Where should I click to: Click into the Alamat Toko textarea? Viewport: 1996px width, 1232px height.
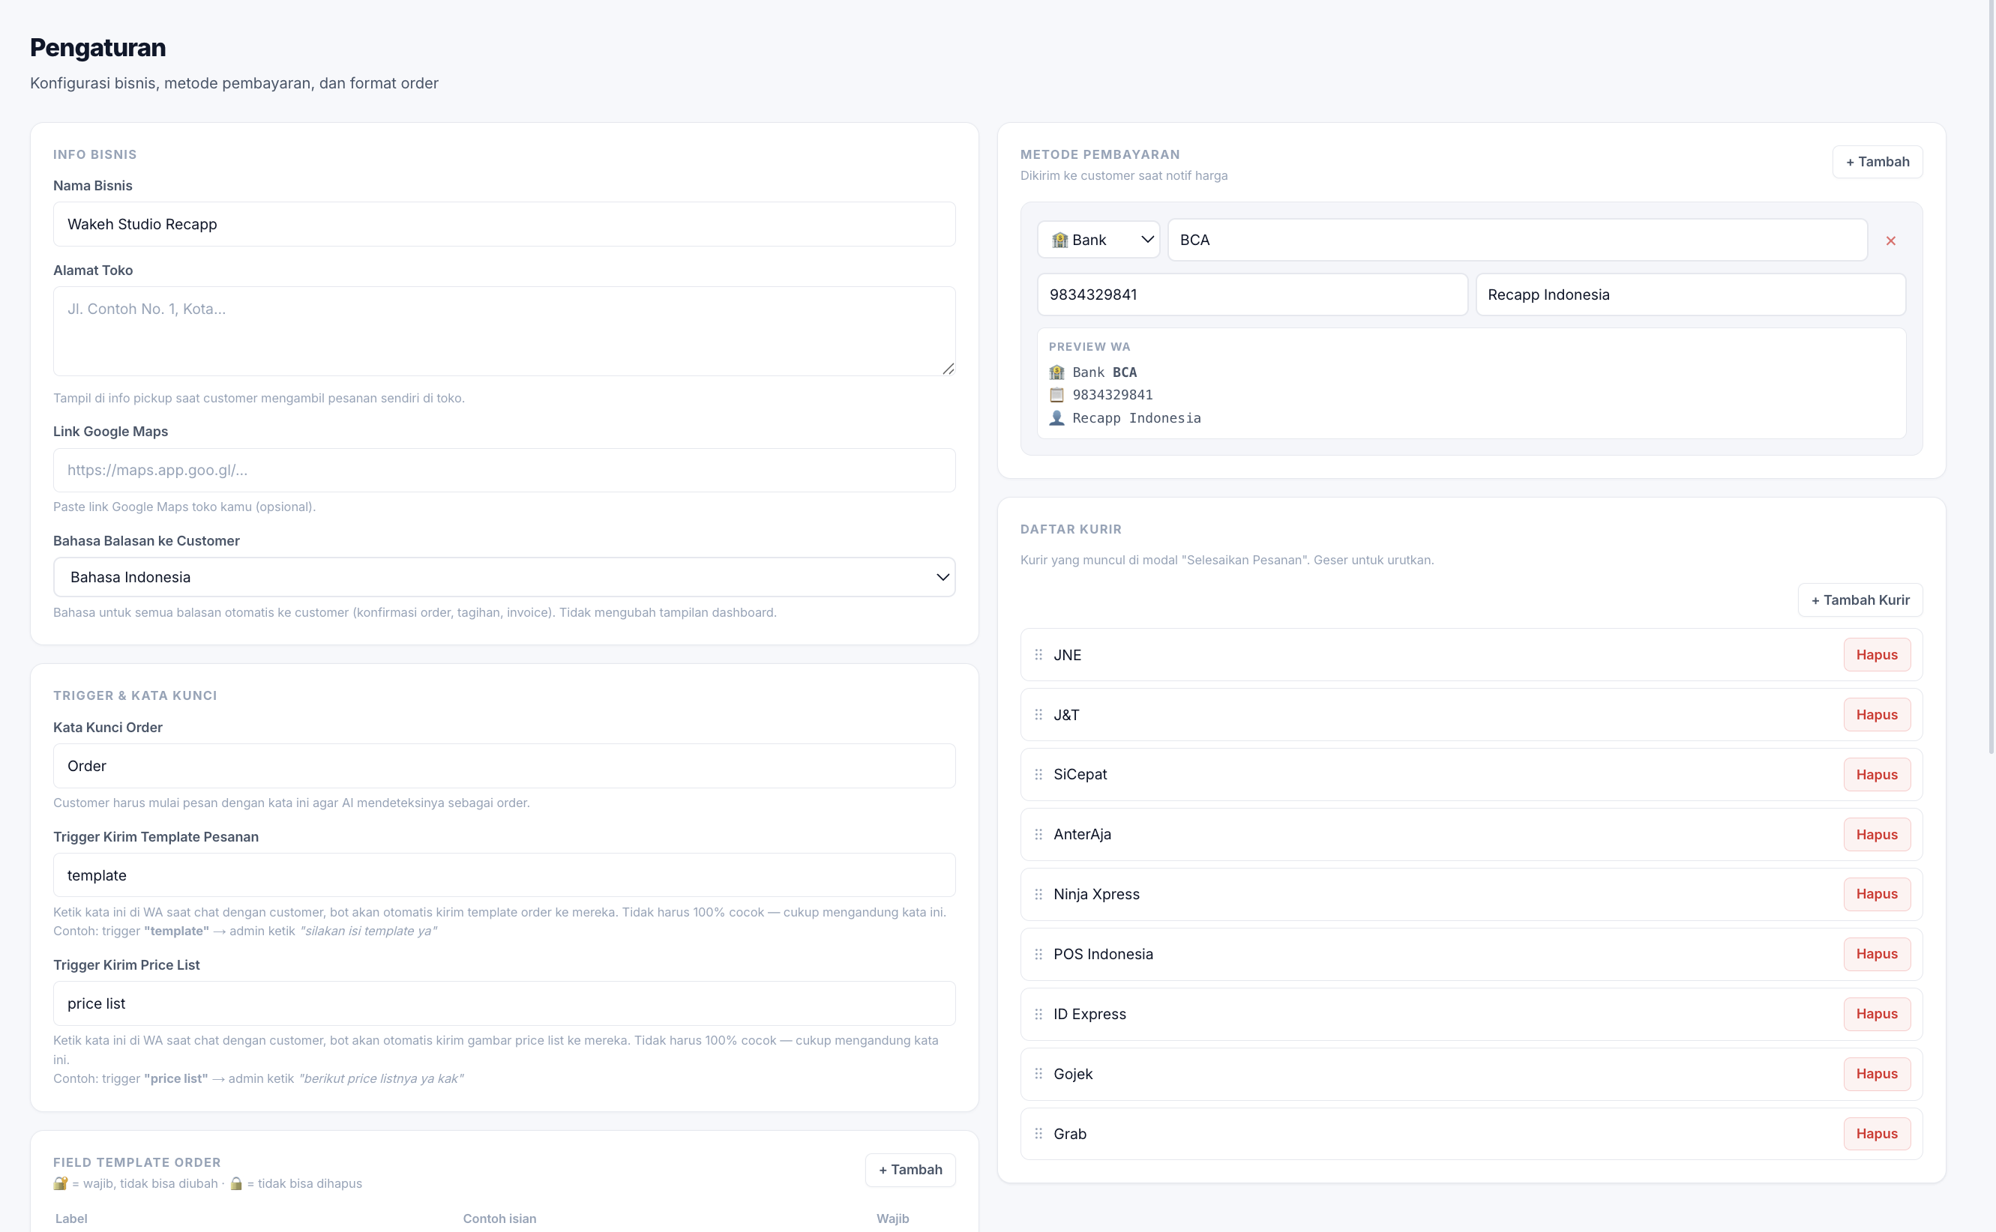(x=505, y=330)
